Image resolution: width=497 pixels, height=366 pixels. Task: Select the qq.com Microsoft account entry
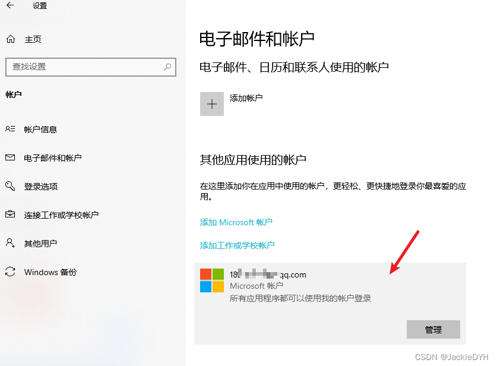[330, 304]
